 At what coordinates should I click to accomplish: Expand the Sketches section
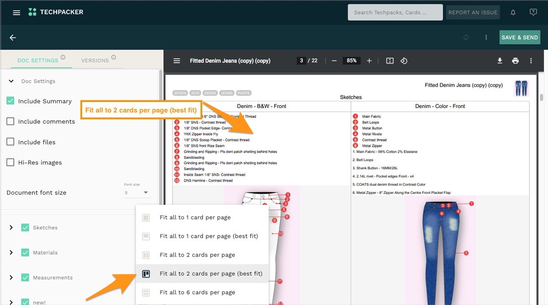[11, 227]
